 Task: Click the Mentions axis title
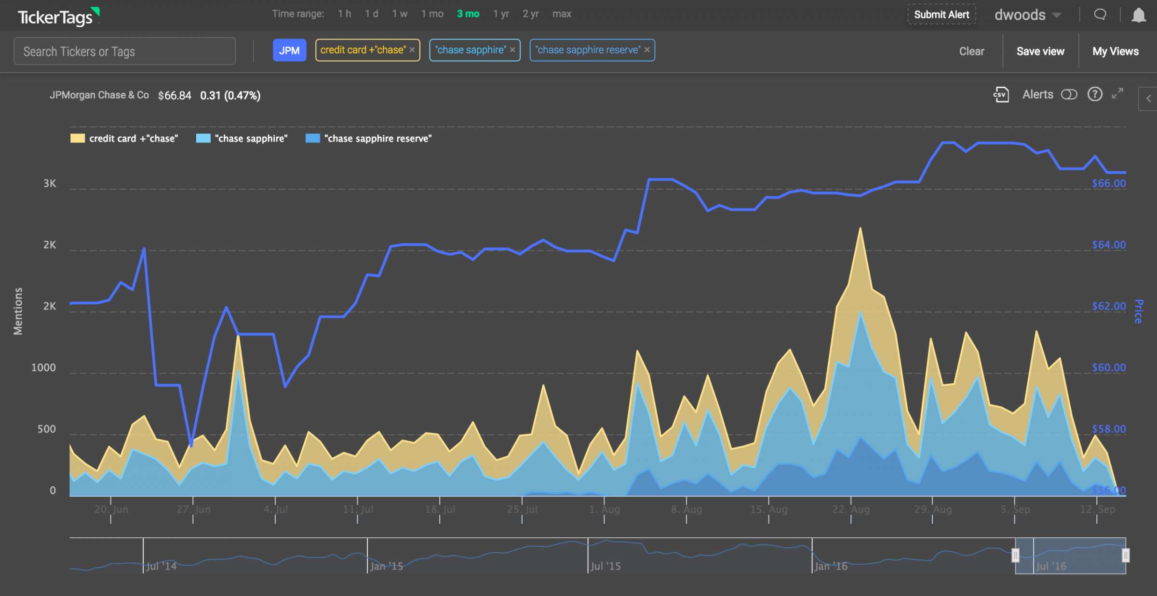pyautogui.click(x=18, y=311)
